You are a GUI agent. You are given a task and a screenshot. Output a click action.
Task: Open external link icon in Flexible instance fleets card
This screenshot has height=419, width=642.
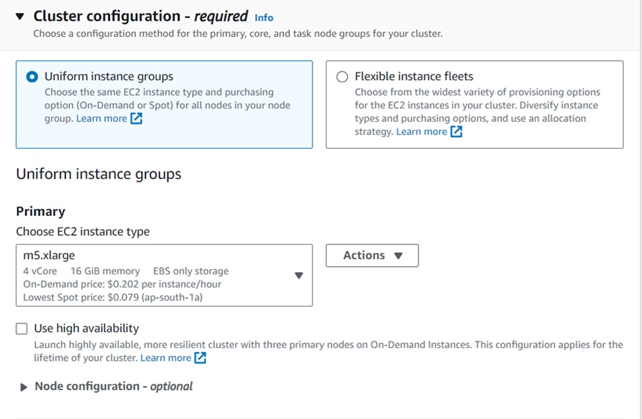tap(456, 132)
